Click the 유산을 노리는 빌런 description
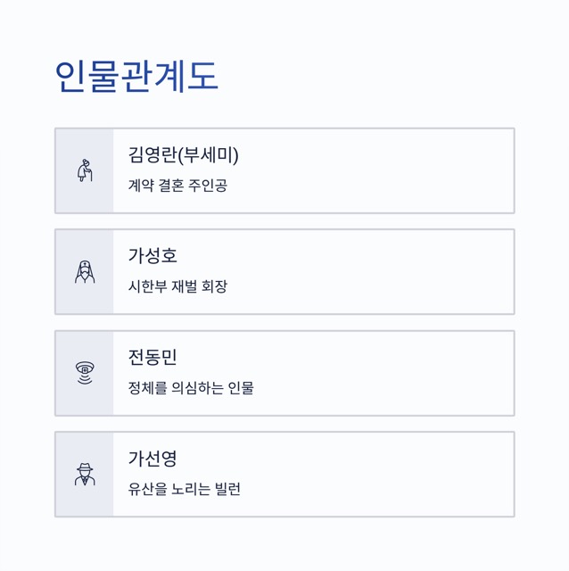 pos(185,489)
